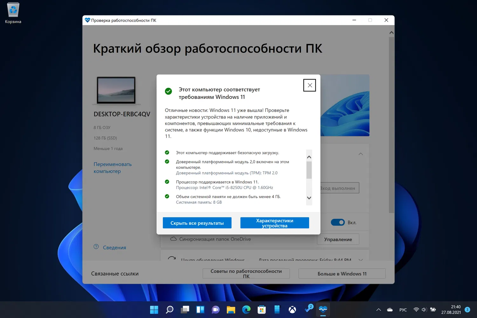The image size is (477, 318).
Task: Click Больше в Windows 11 button
Action: pos(342,273)
